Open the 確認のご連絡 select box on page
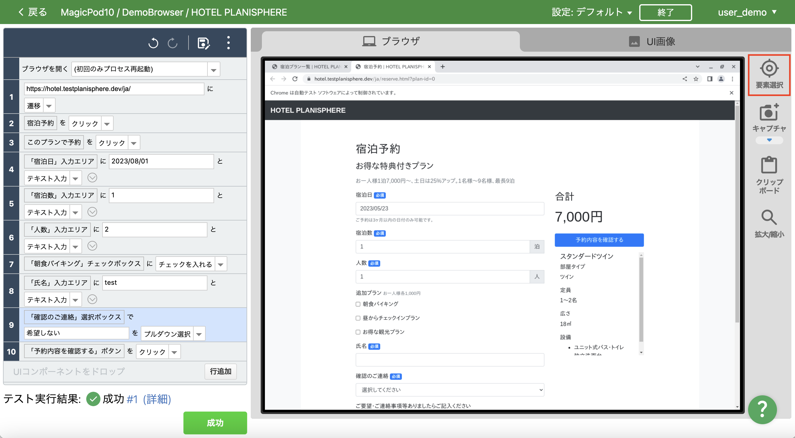This screenshot has width=795, height=438. (450, 390)
